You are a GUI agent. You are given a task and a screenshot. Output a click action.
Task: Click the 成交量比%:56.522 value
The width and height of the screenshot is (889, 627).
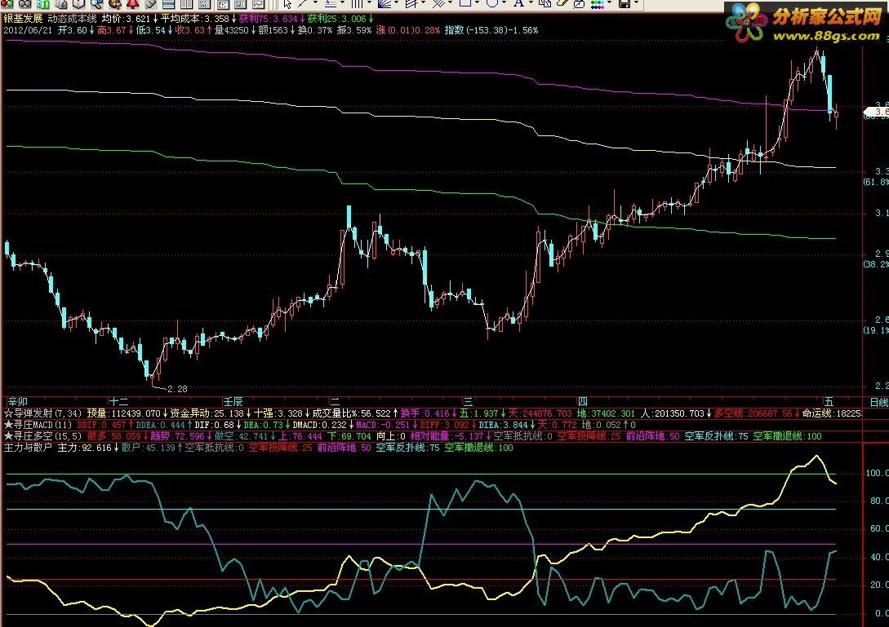351,413
